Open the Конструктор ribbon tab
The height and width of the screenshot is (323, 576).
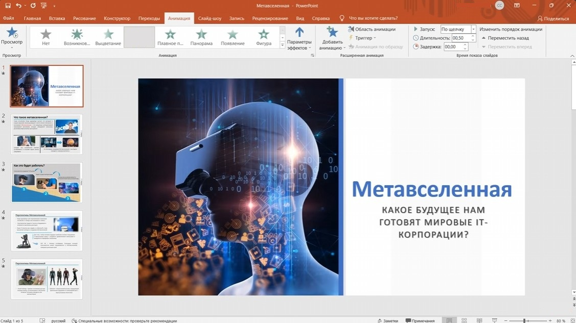pos(117,18)
